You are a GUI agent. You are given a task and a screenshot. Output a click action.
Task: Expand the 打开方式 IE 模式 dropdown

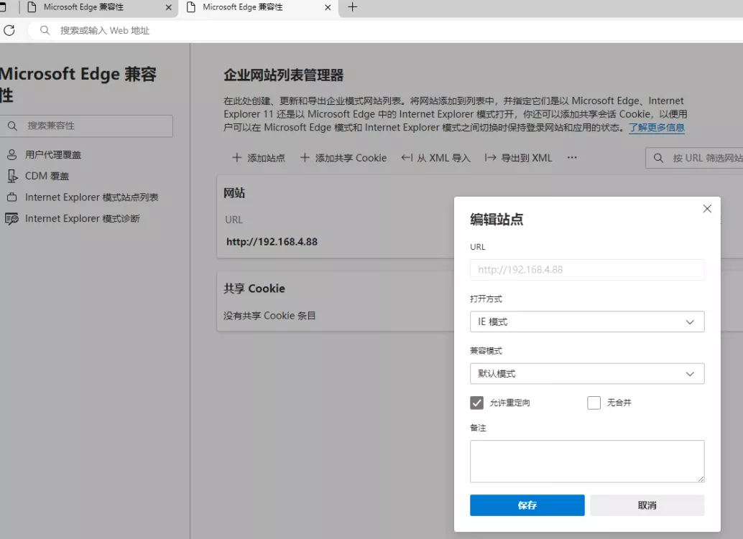587,322
